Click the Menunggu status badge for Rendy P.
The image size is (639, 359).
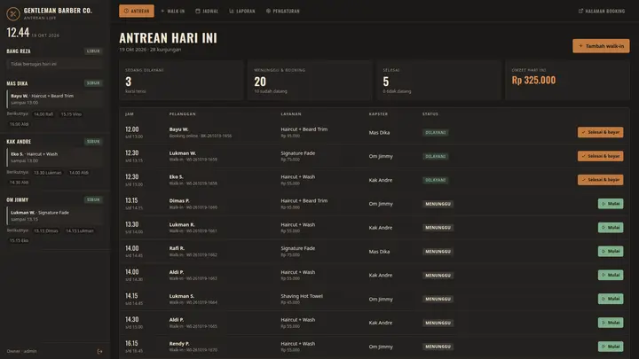(x=438, y=347)
